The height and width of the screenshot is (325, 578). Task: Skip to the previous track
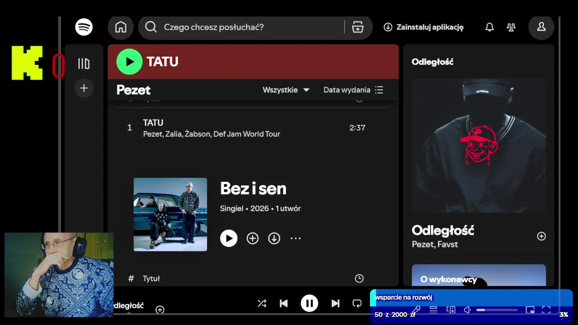point(284,303)
